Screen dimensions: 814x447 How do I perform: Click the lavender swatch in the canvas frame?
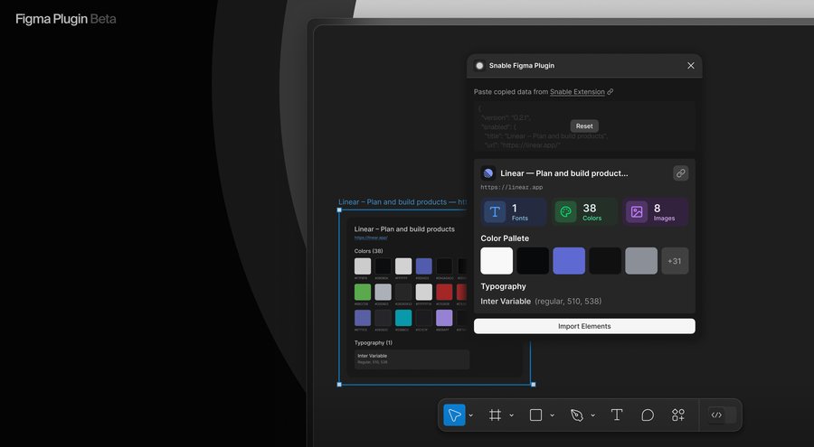pos(444,318)
